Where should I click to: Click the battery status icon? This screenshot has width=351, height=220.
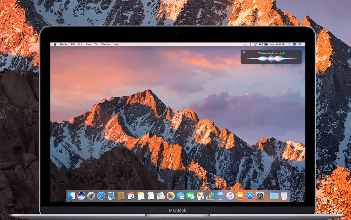click(266, 44)
